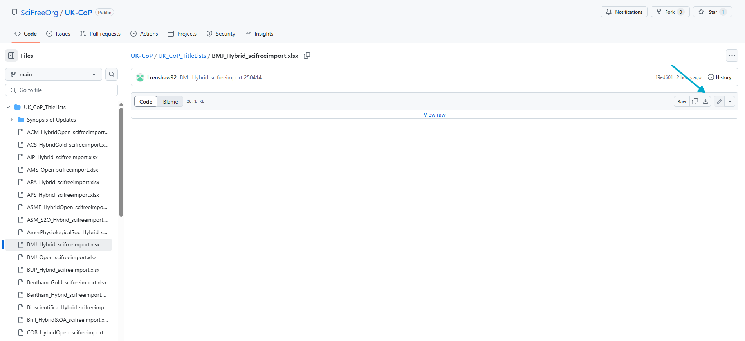The width and height of the screenshot is (745, 341).
Task: Star the UK-CoP repository
Action: (x=713, y=12)
